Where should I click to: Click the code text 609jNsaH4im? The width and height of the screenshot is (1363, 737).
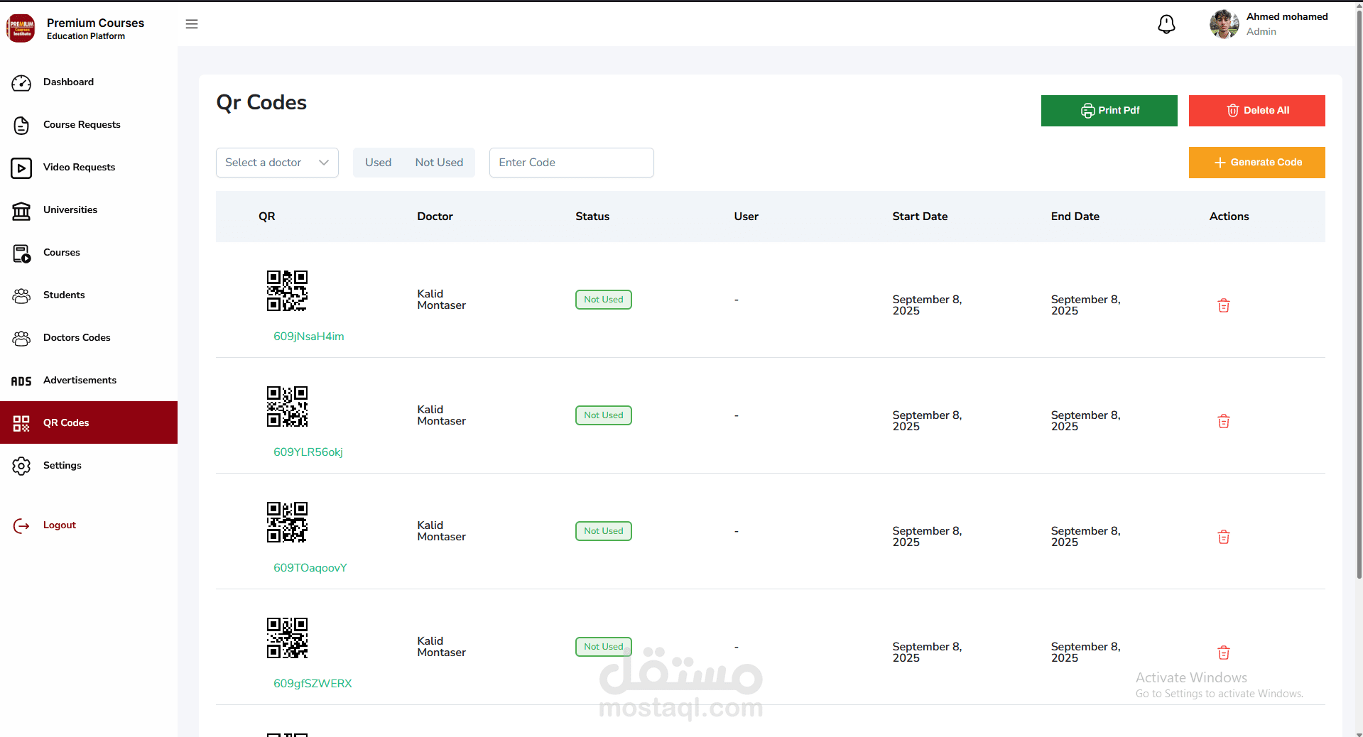[x=309, y=337]
